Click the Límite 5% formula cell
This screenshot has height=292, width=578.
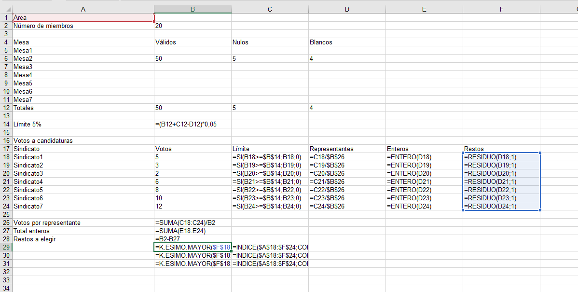[x=193, y=124]
